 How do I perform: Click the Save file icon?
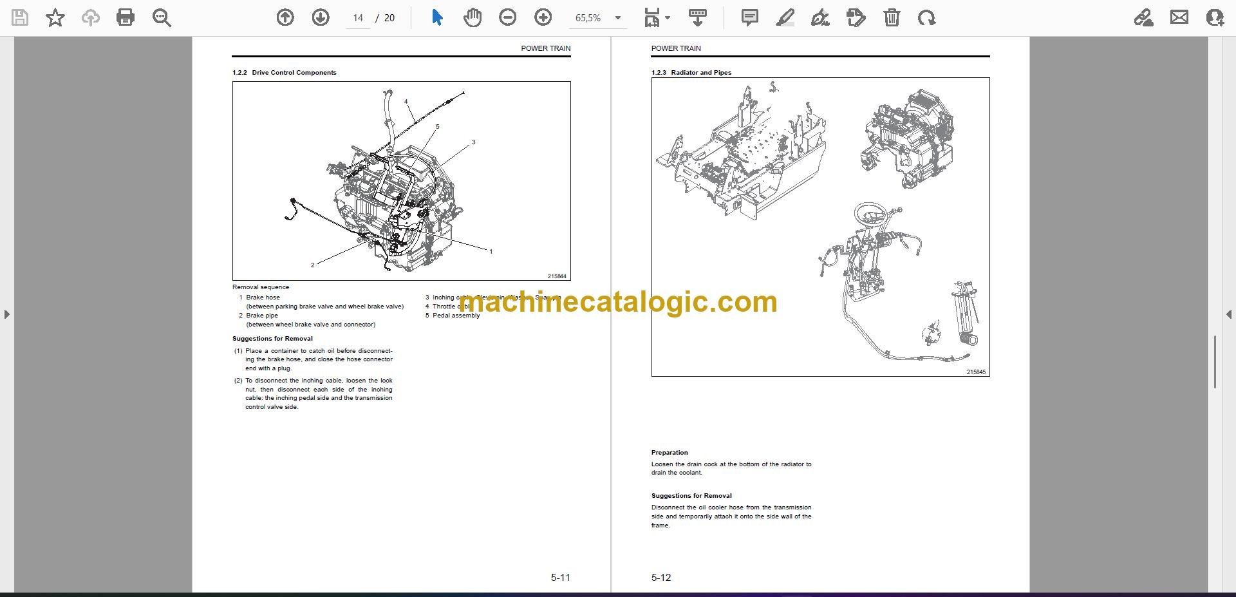pos(20,17)
